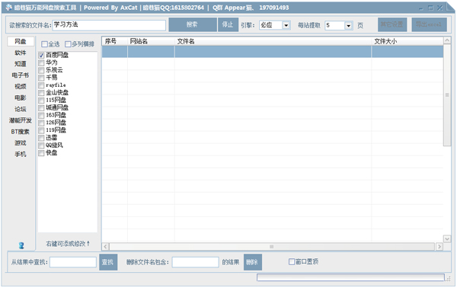Click the right arrow of horizontal scrollbar
This screenshot has height=288, width=457.
pyautogui.click(x=439, y=247)
